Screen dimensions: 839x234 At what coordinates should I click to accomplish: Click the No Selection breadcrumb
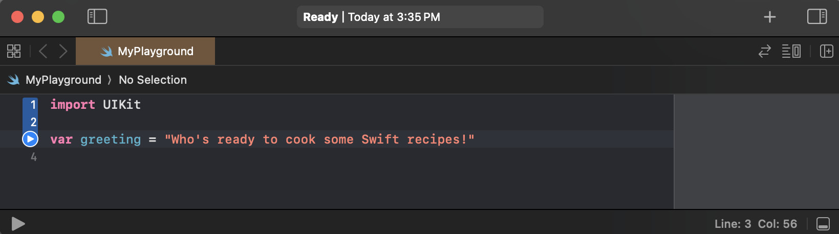tap(153, 80)
